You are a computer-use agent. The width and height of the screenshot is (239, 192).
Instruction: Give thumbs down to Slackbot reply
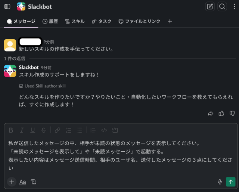coord(232,114)
